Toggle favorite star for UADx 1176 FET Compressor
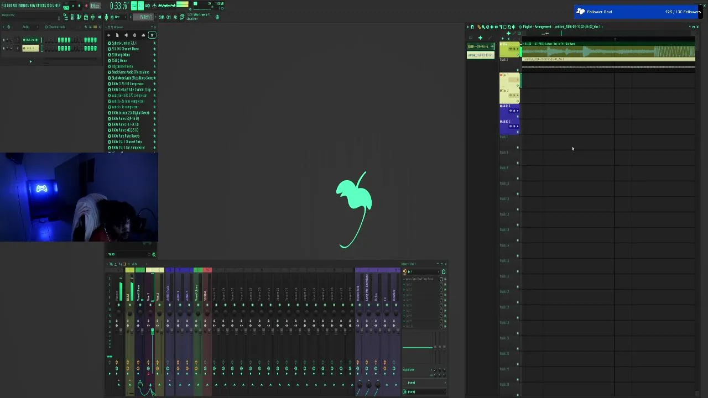Screen dimensions: 708x398 [154, 83]
